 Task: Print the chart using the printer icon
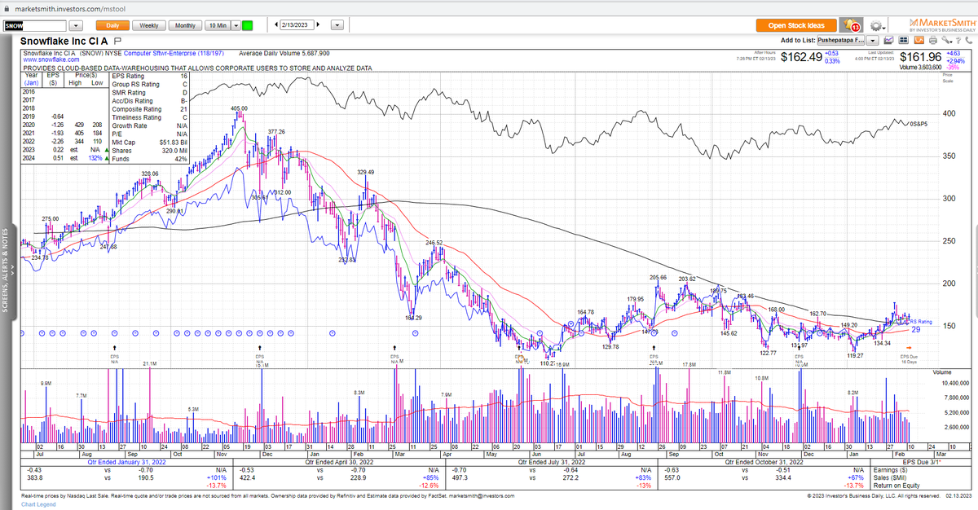click(x=932, y=40)
